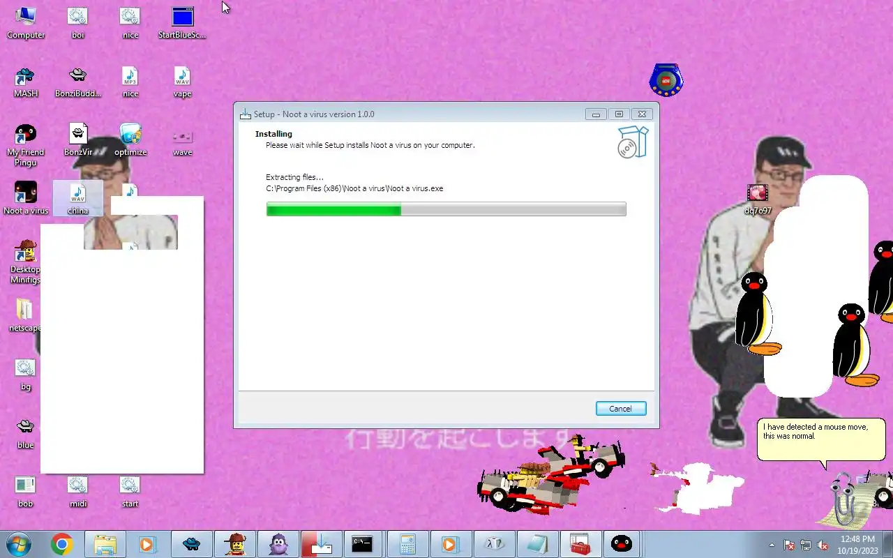
Task: Open the media player button beside File Explorer
Action: pos(148,543)
